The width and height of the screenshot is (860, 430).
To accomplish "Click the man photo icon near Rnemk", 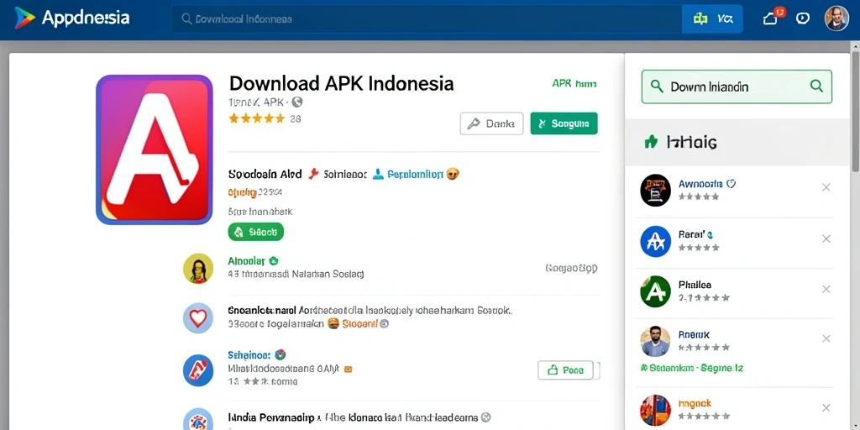I will click(655, 342).
